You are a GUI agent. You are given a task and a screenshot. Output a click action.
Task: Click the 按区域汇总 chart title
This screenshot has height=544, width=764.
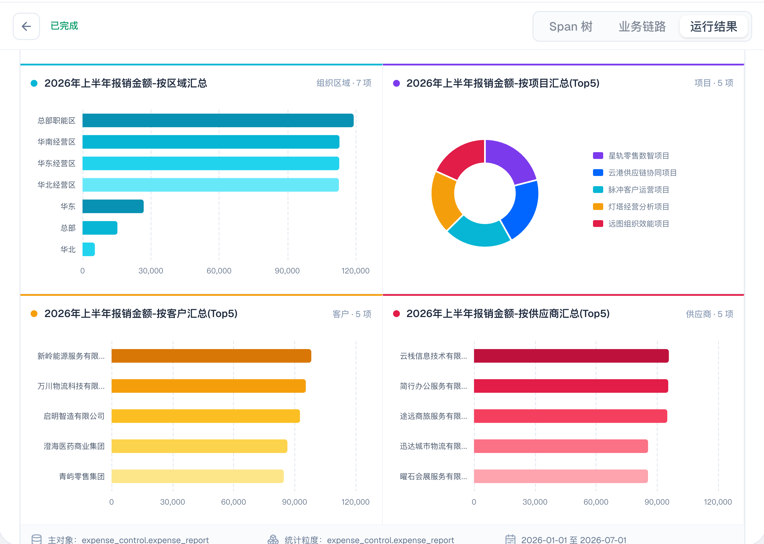point(126,83)
